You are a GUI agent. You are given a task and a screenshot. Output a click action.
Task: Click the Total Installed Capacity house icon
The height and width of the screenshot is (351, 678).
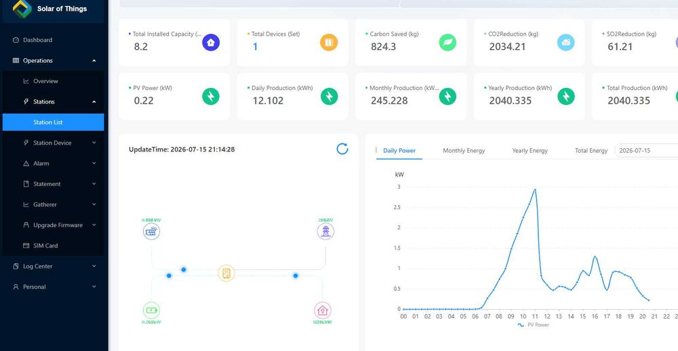tap(211, 42)
